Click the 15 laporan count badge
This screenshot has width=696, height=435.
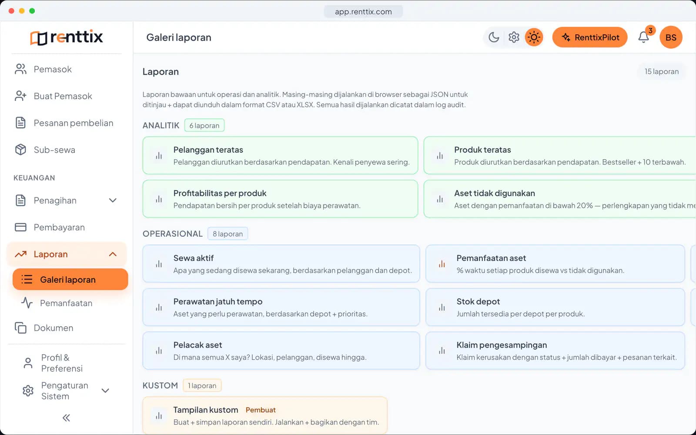tap(661, 71)
